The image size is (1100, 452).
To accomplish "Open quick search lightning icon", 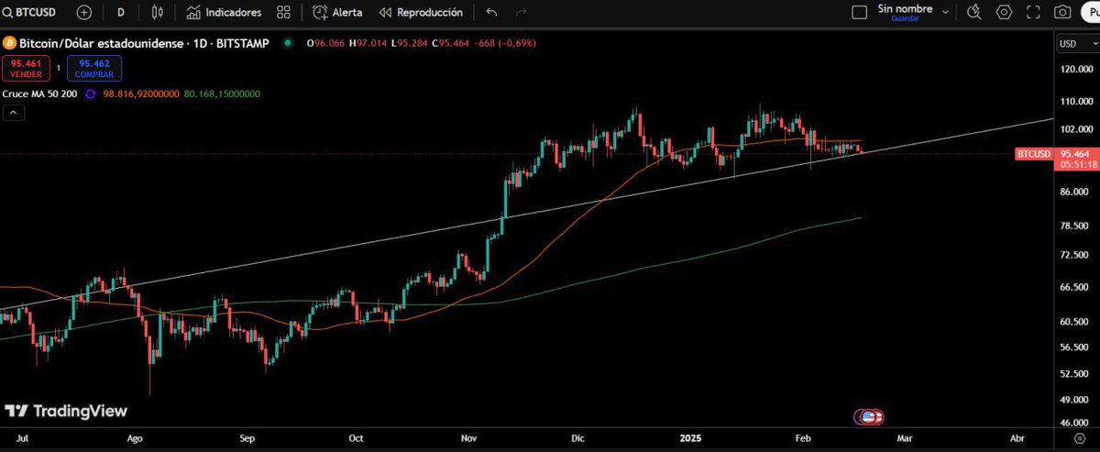I will click(x=974, y=13).
